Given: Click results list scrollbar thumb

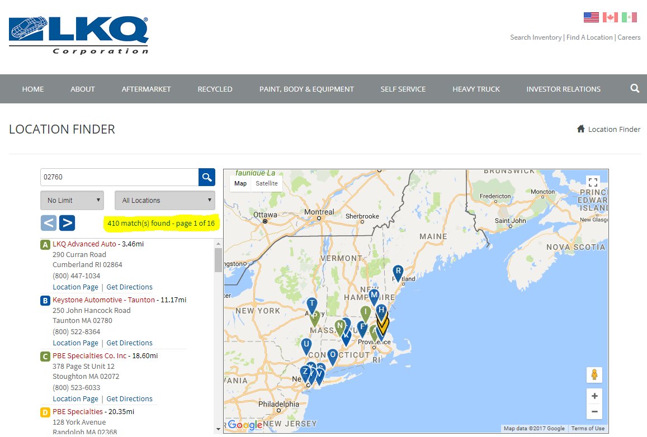Looking at the screenshot, I should 218,260.
